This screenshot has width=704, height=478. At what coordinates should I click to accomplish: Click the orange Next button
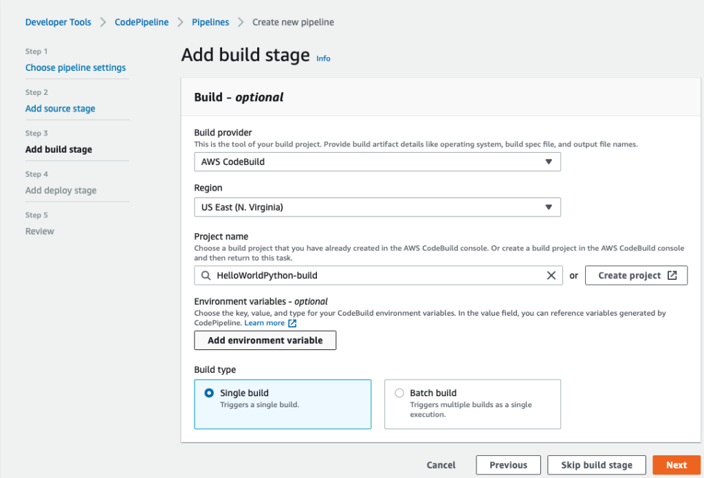(676, 465)
